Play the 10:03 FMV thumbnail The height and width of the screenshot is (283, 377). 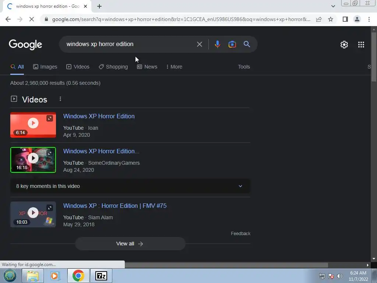pos(33,214)
